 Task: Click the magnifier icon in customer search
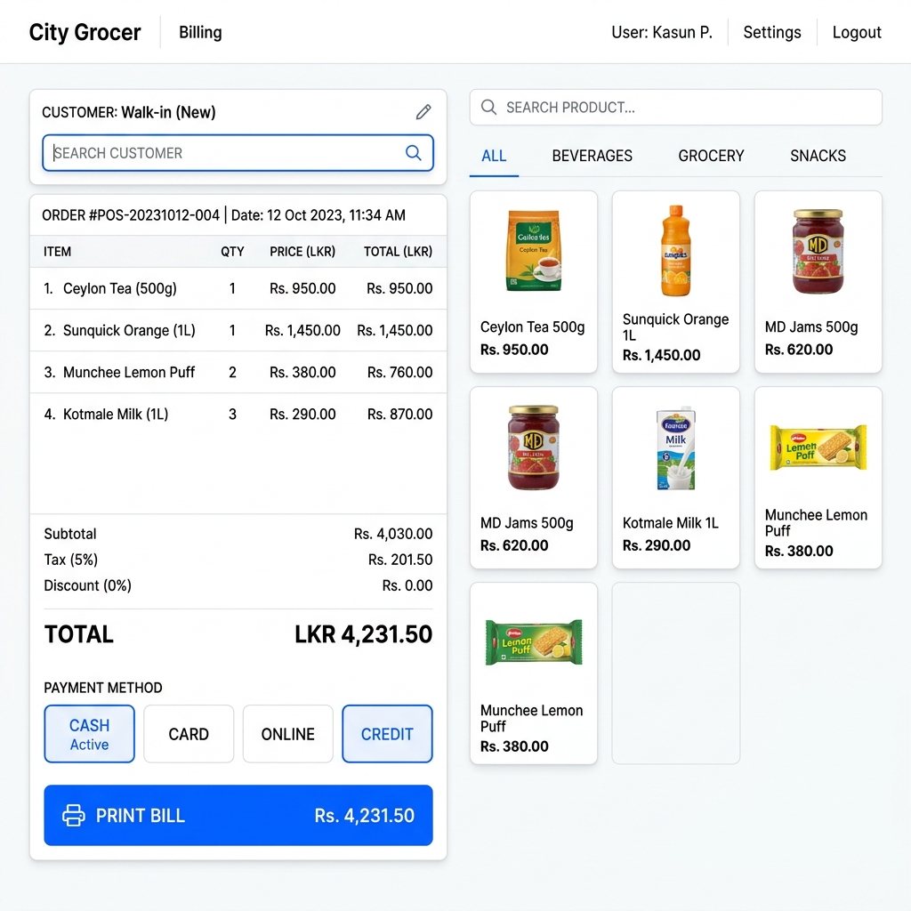[413, 153]
